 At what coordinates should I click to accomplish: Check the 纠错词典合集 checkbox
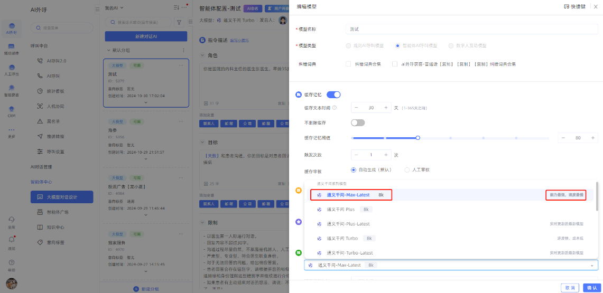tap(348, 64)
